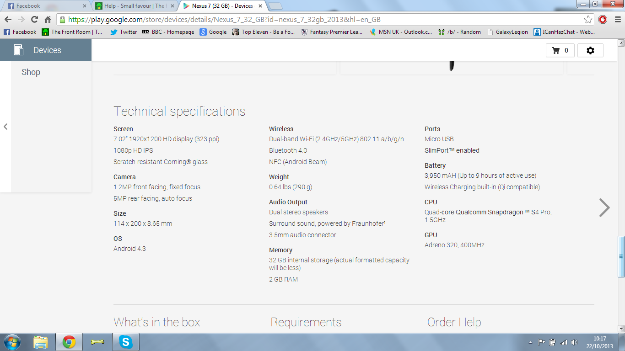Open the Twitter bookmark
The image size is (625, 351).
coord(124,32)
